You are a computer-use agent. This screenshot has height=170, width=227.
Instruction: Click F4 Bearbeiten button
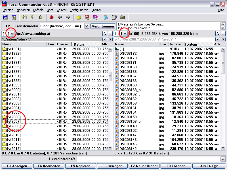pos(49,166)
